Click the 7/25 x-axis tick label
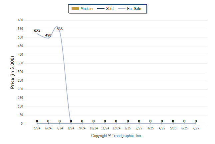The image size is (215, 144). [x=195, y=128]
